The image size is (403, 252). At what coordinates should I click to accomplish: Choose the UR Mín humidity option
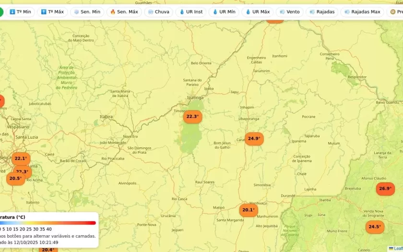point(224,12)
